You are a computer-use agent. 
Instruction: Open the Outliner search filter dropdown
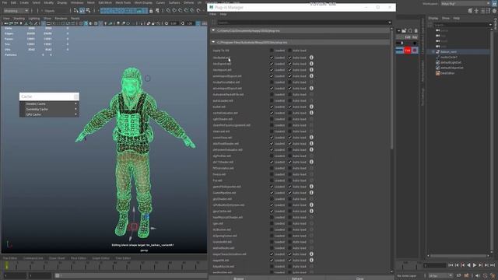point(491,24)
